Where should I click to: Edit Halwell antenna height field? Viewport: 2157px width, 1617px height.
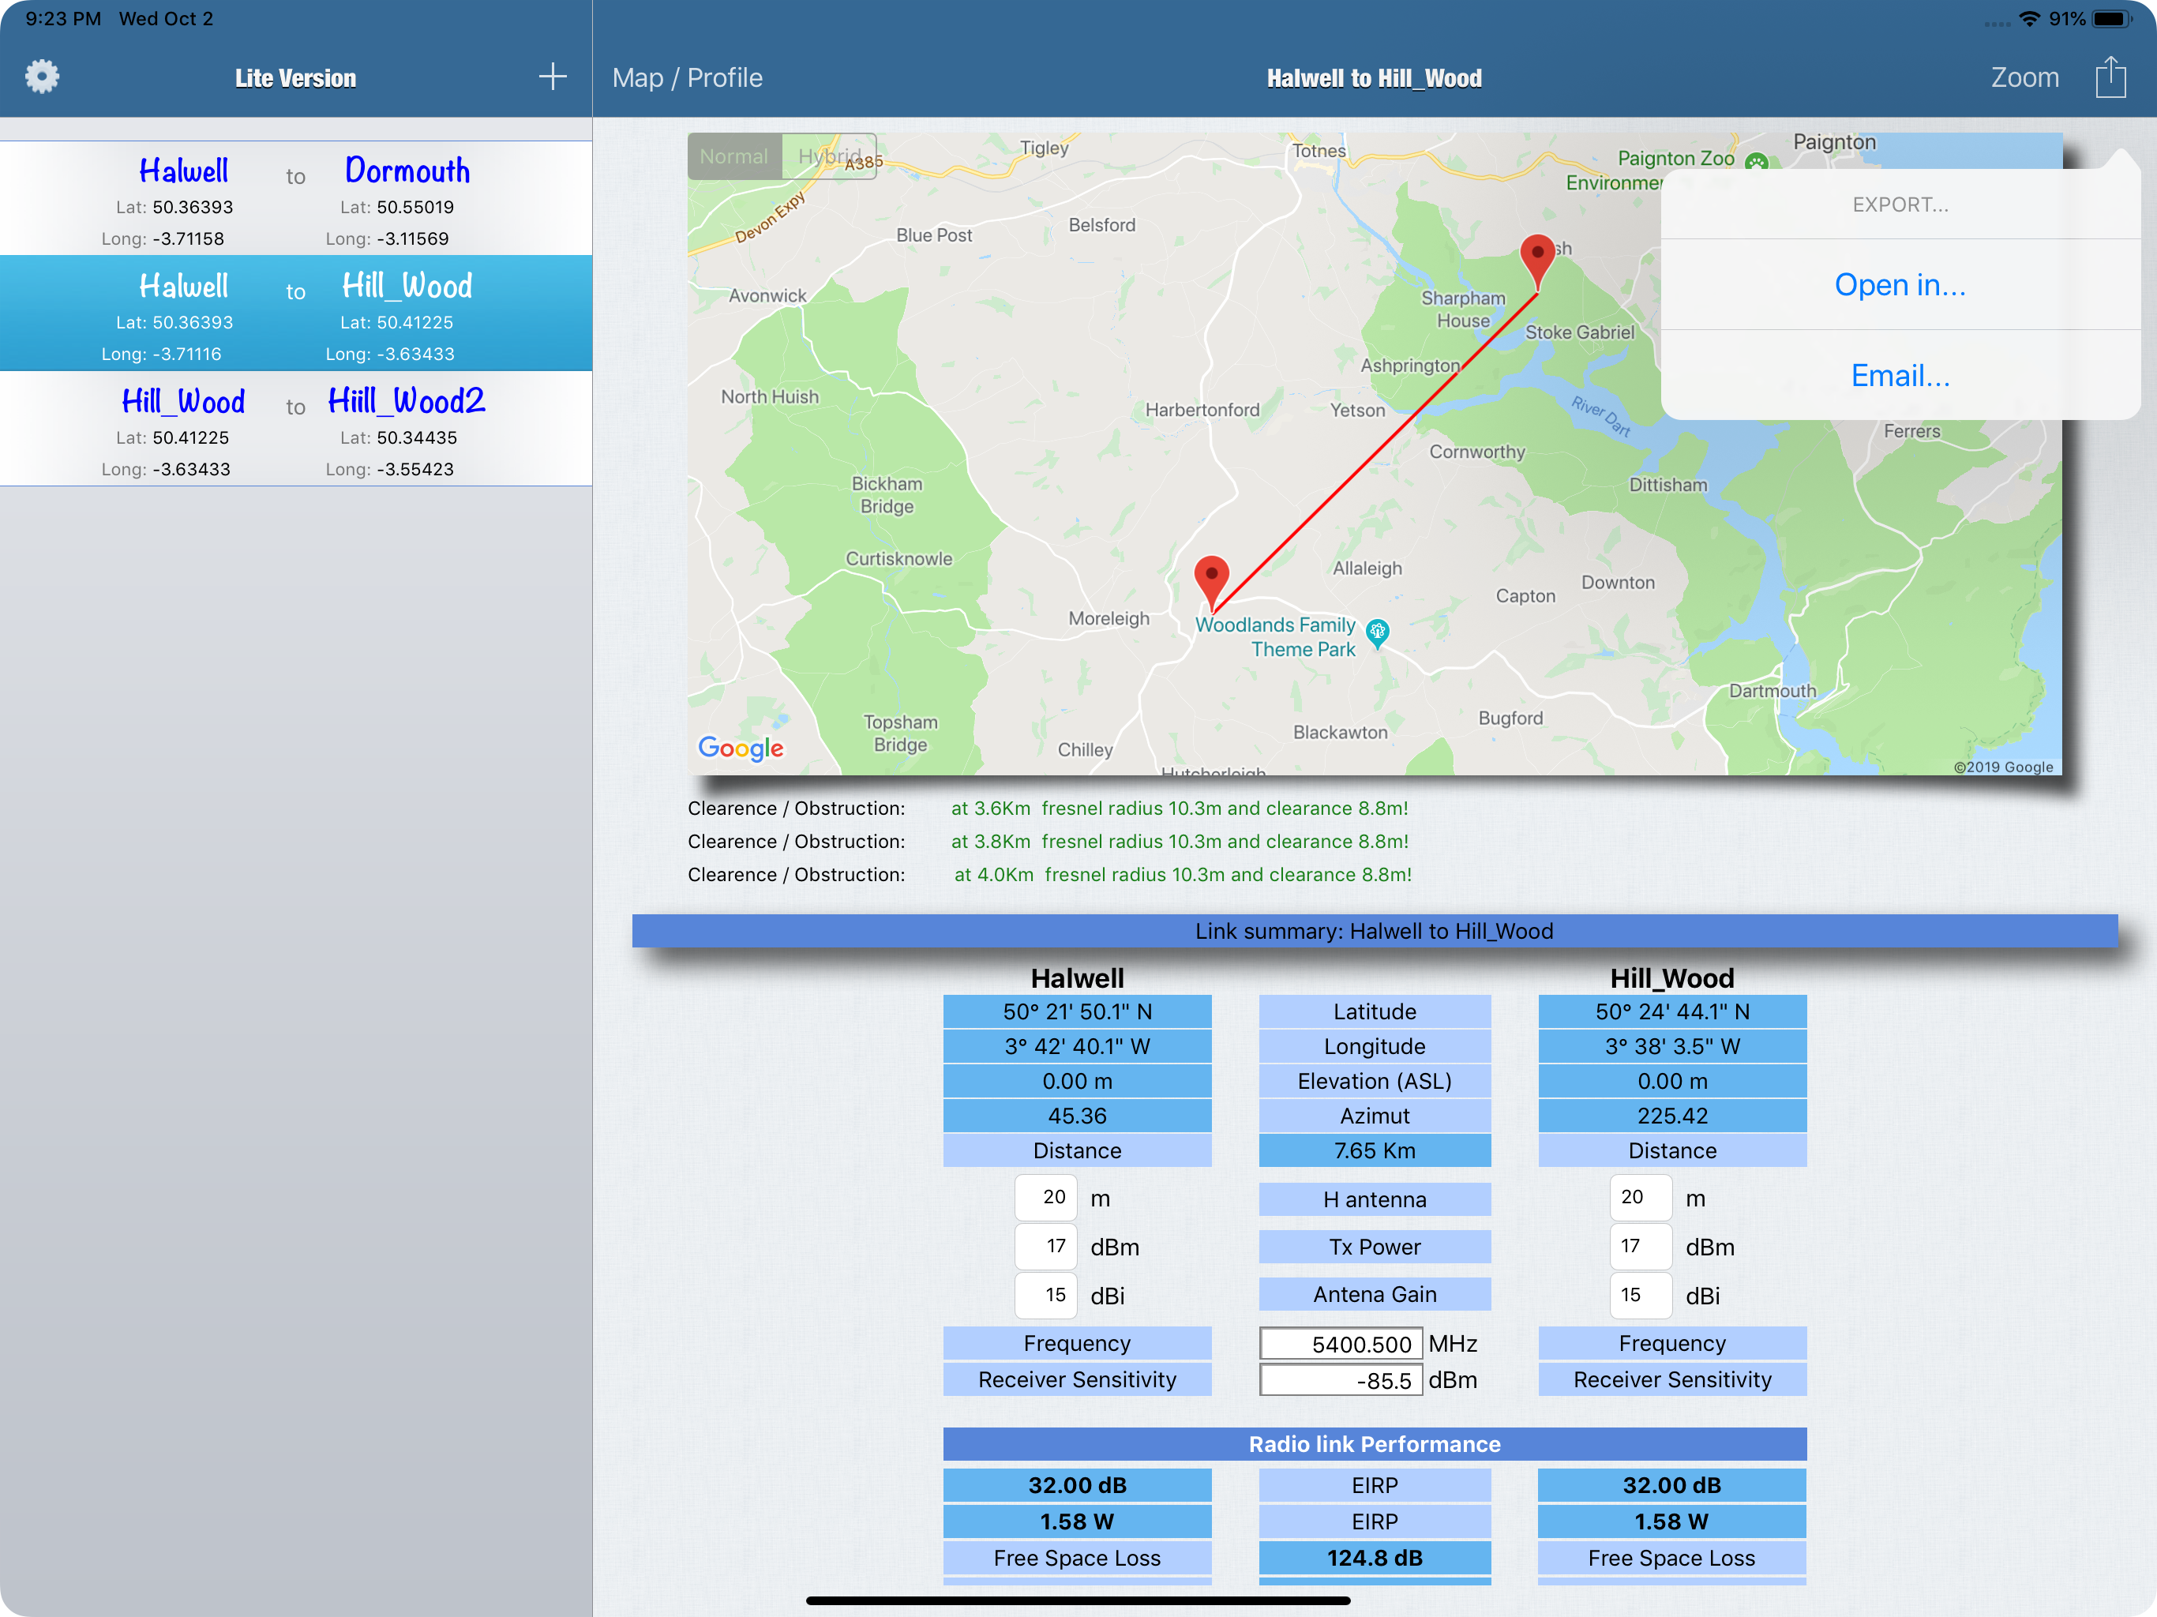coord(1045,1198)
